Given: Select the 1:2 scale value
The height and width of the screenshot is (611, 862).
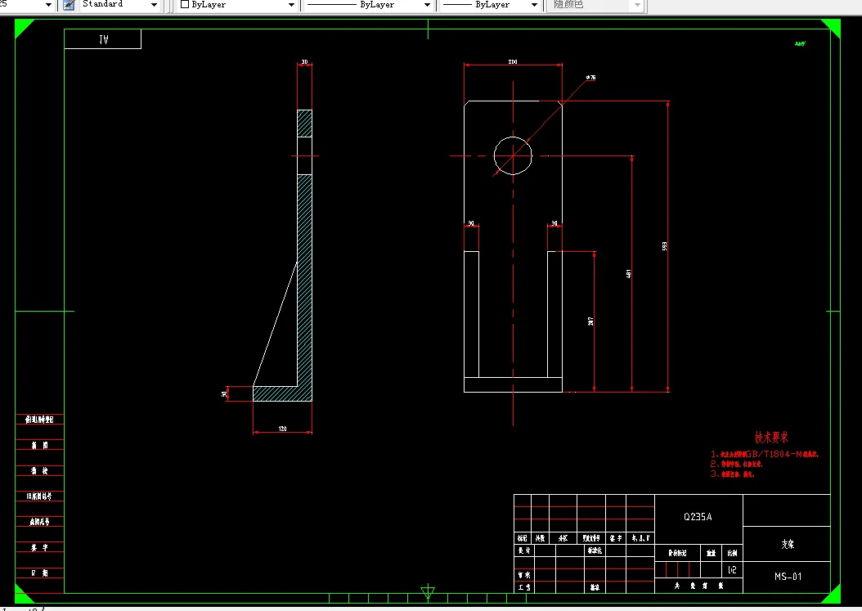Looking at the screenshot, I should [732, 570].
